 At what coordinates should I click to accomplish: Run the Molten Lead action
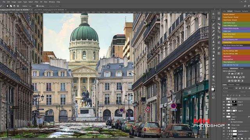(x=236, y=31)
